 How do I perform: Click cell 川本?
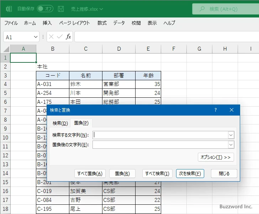point(86,93)
